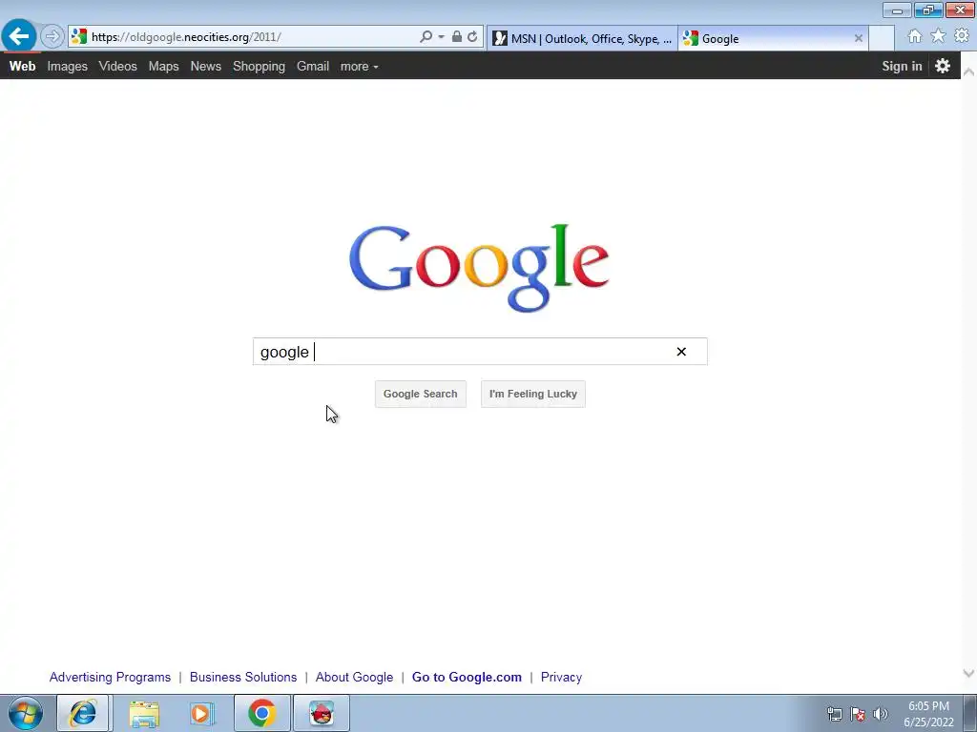This screenshot has width=977, height=732.
Task: Click the Show desktop strip
Action: click(970, 713)
